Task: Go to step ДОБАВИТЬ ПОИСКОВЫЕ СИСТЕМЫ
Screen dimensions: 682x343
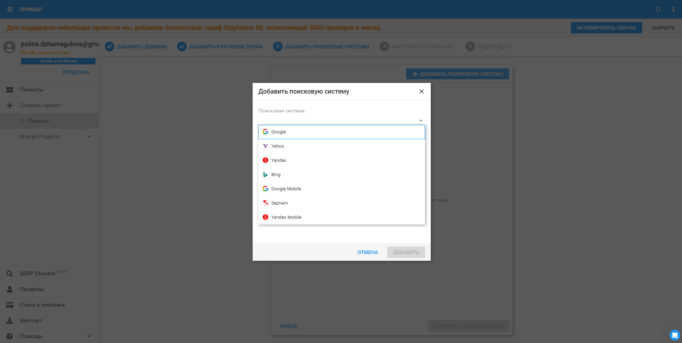Action: (321, 47)
